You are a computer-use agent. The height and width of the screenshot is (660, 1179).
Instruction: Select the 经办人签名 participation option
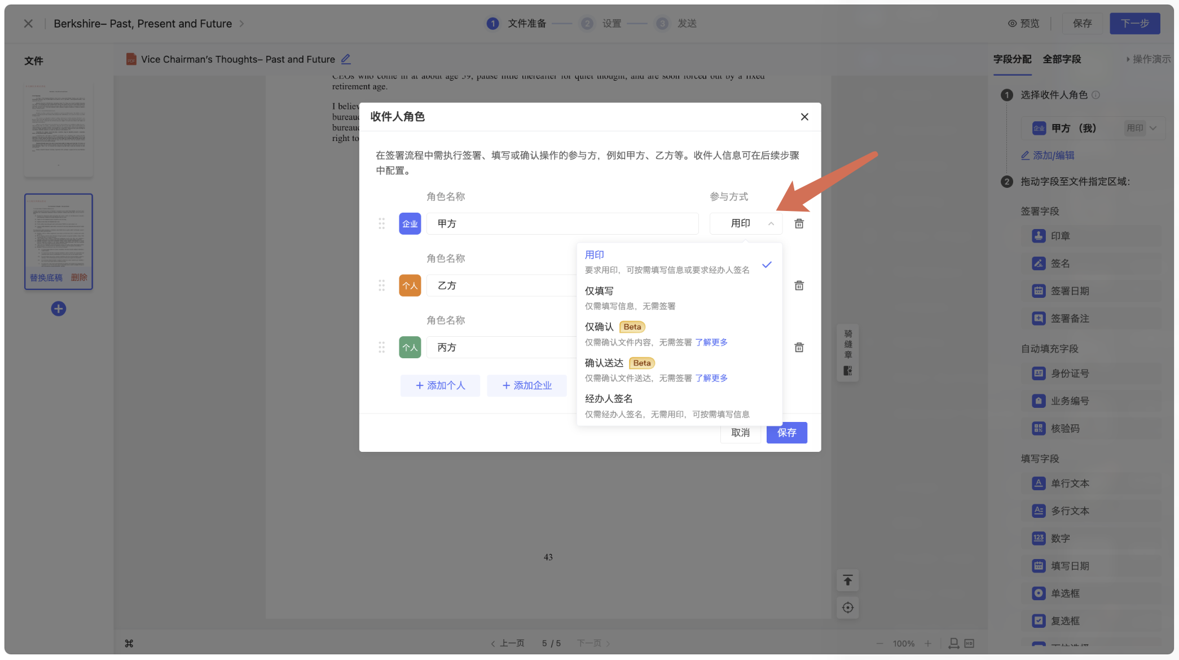point(608,399)
